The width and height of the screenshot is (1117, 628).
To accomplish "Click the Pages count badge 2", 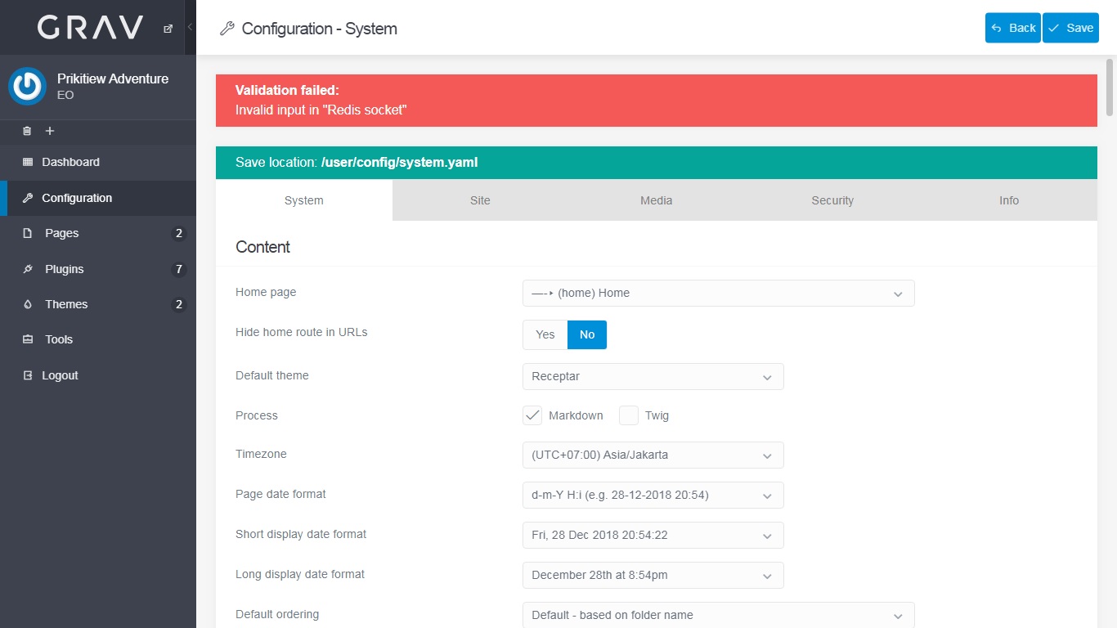I will (179, 234).
